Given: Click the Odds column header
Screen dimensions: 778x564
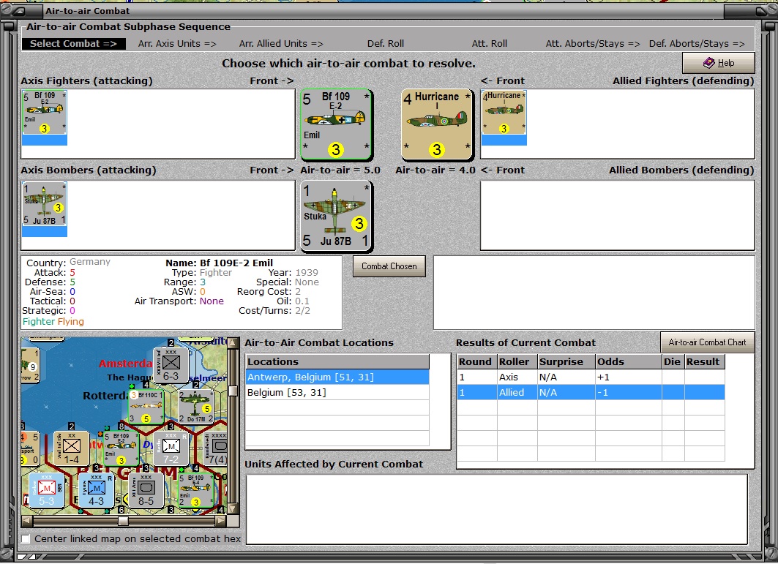Looking at the screenshot, I should (629, 361).
